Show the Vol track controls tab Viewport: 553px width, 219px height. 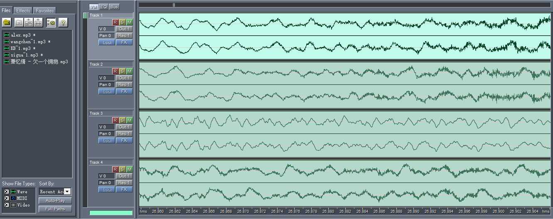(94, 7)
